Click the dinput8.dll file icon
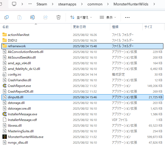Image resolution: width=165 pixels, height=145 pixels. (x=5, y=97)
